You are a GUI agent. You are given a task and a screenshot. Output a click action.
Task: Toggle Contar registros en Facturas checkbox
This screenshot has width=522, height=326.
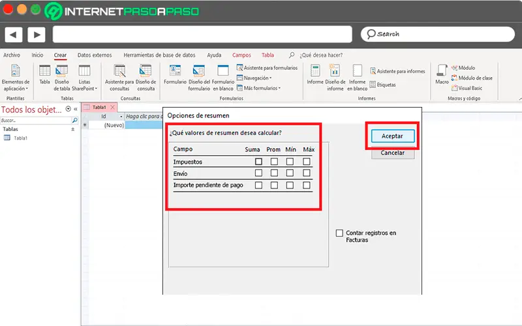tap(339, 233)
